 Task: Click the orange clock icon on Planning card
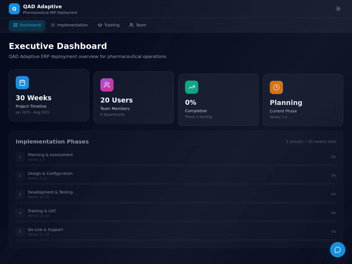[276, 87]
